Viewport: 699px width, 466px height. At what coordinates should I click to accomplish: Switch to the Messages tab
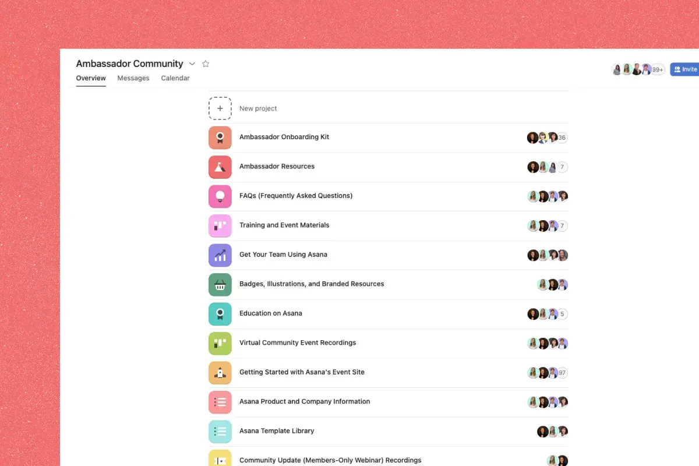point(133,77)
